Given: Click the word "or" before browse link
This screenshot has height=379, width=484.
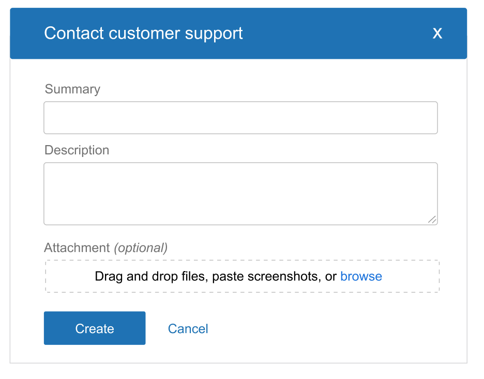Looking at the screenshot, I should tap(331, 276).
